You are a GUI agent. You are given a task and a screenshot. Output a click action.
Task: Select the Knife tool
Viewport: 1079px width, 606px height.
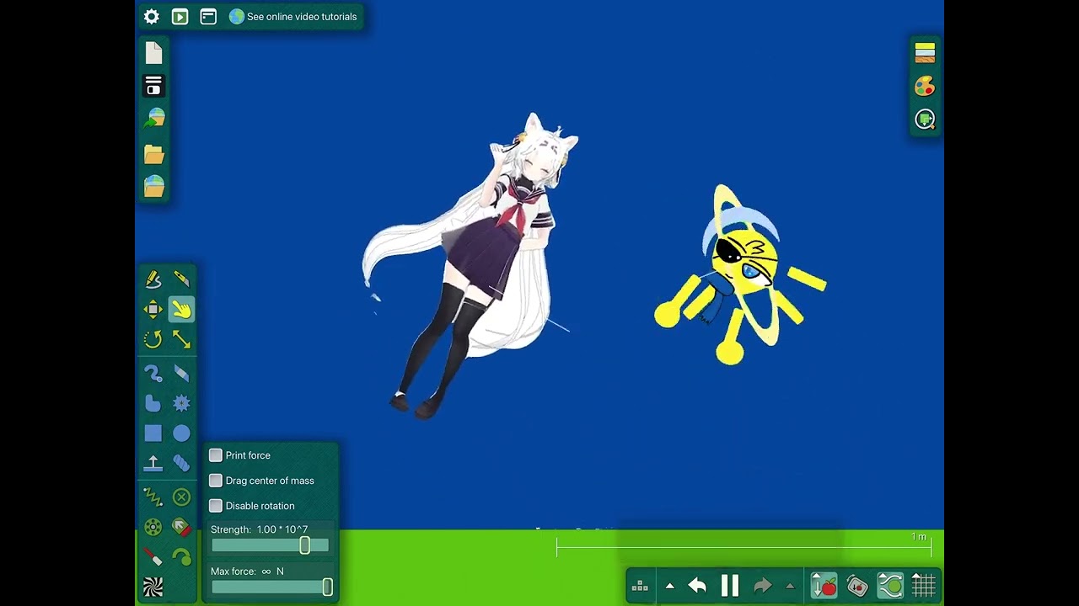pyautogui.click(x=181, y=279)
